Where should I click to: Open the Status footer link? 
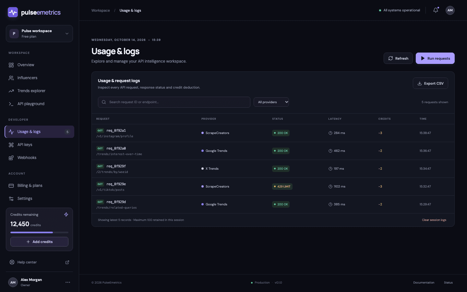[448, 283]
